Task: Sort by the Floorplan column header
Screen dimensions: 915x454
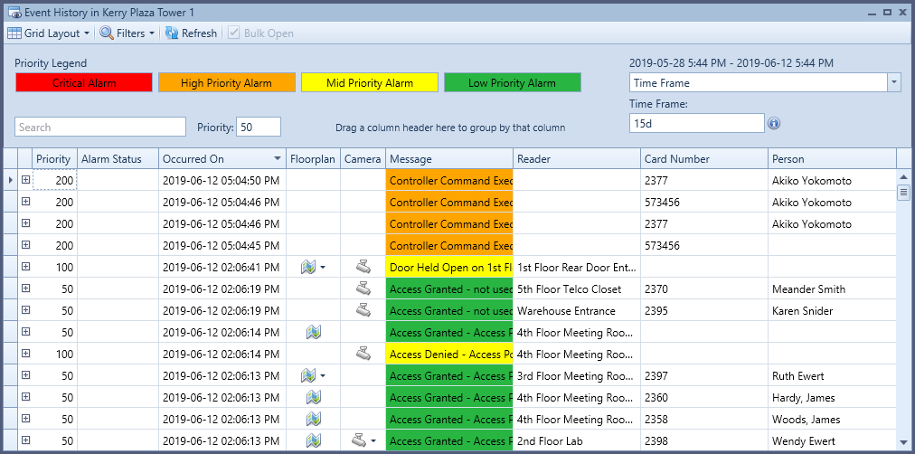Action: click(314, 159)
